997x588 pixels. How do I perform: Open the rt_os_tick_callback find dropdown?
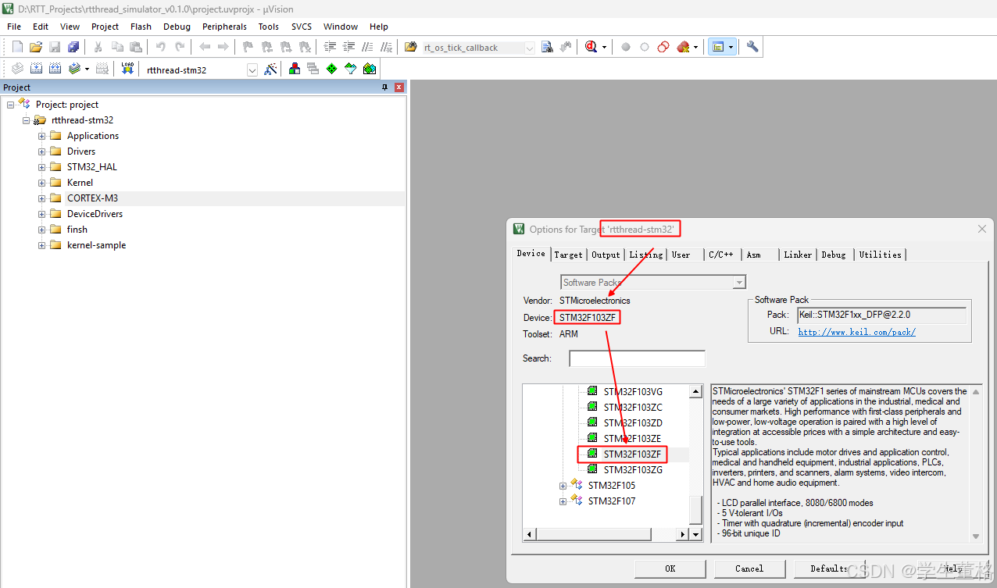529,48
